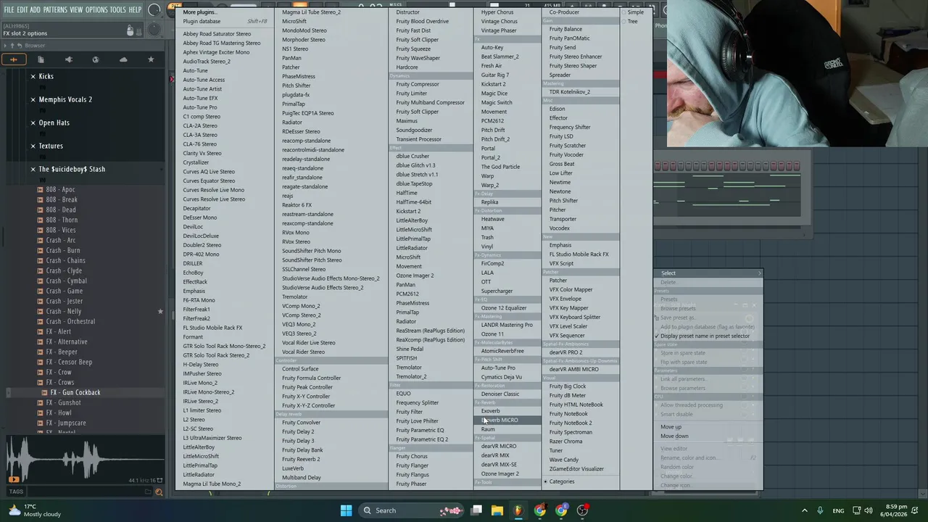928x522 pixels.
Task: Click the orange play icon under waveform preview
Action: [14, 479]
